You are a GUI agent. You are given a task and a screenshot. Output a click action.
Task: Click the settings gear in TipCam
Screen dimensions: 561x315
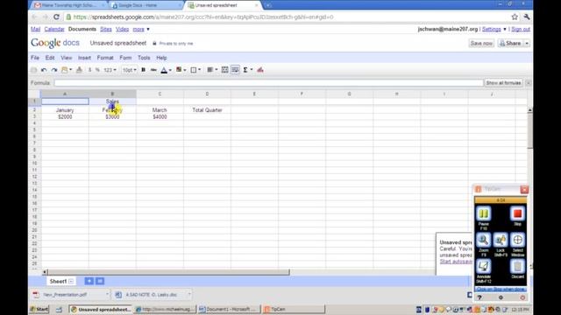point(501,297)
